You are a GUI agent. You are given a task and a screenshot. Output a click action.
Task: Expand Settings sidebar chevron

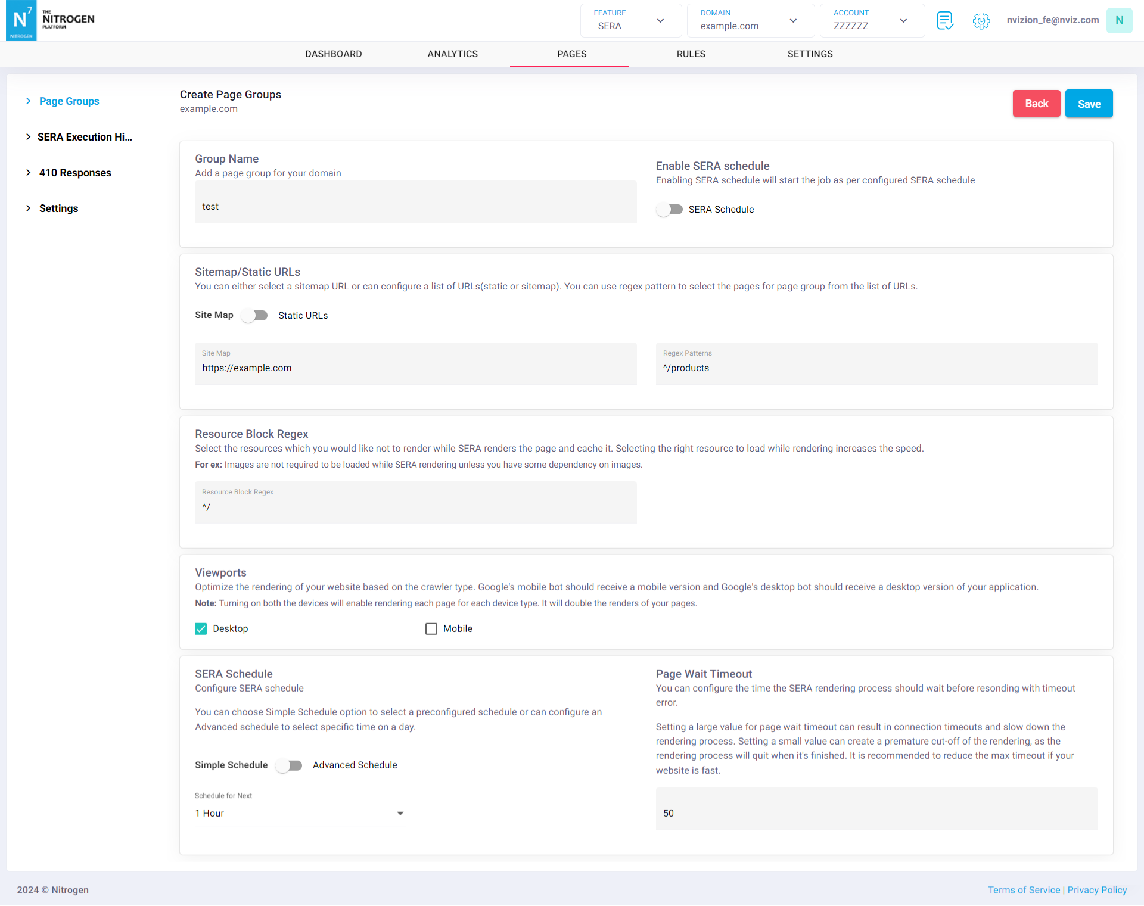click(28, 208)
